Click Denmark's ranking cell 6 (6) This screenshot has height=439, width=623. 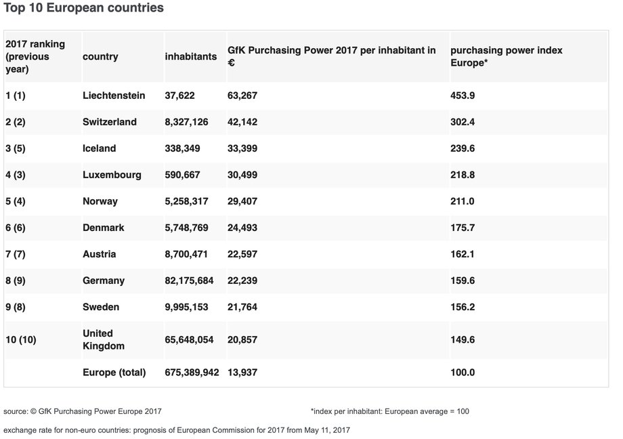(16, 228)
